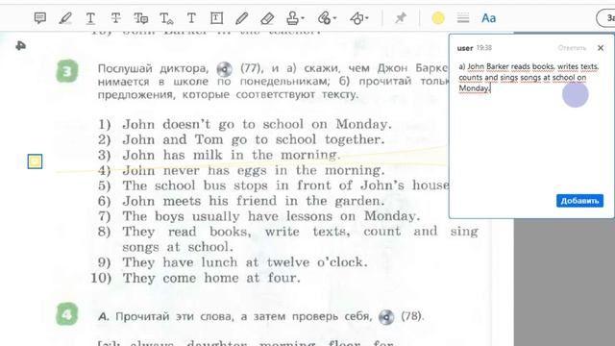This screenshot has height=346, width=615.
Task: Select the replace text note tool
Action: click(141, 18)
